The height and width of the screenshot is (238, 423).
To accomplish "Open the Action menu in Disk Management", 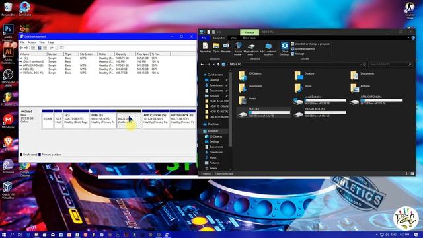I will pos(32,42).
